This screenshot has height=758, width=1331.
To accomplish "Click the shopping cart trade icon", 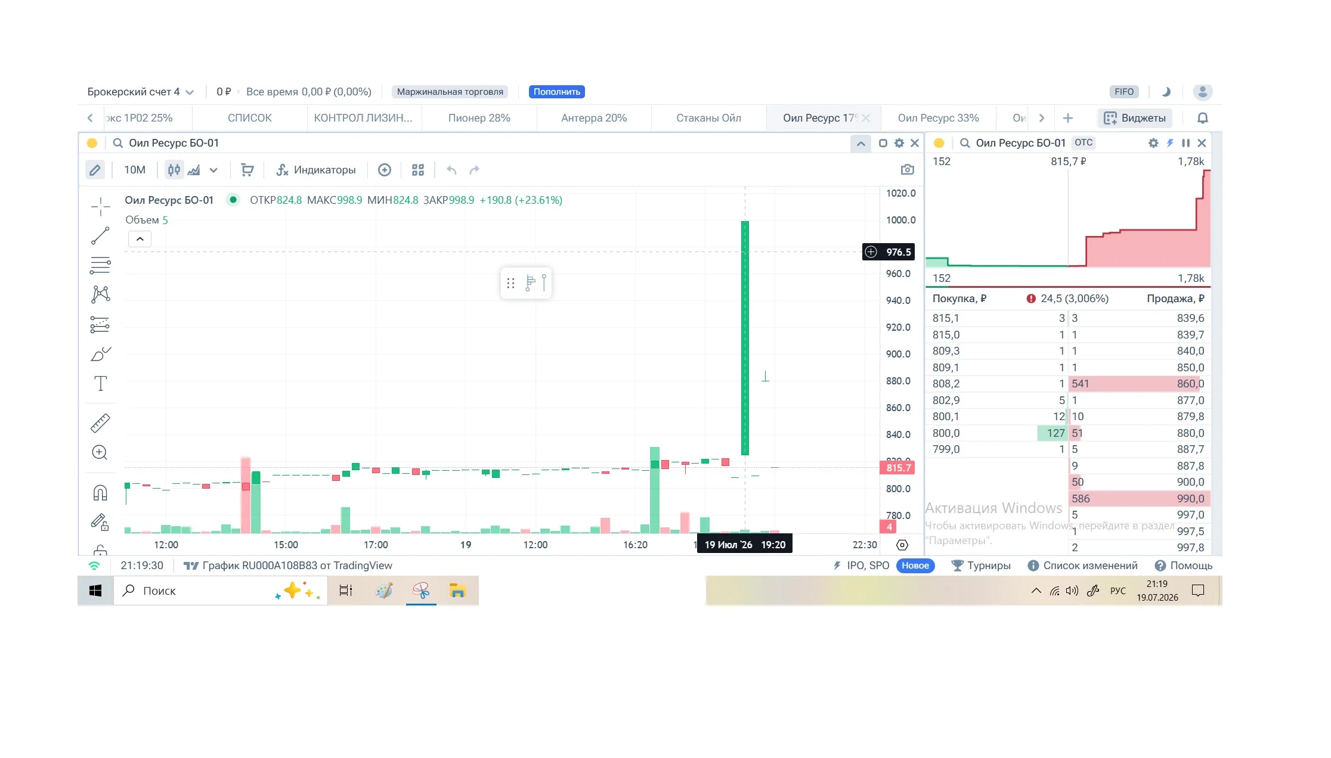I will [247, 170].
